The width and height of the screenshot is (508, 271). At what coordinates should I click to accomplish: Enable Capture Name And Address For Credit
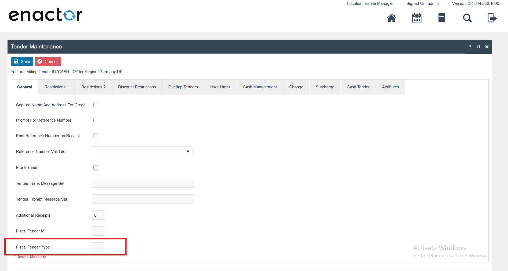pos(96,105)
